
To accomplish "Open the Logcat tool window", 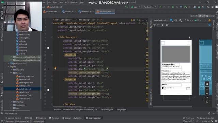I will pyautogui.click(x=66, y=118).
